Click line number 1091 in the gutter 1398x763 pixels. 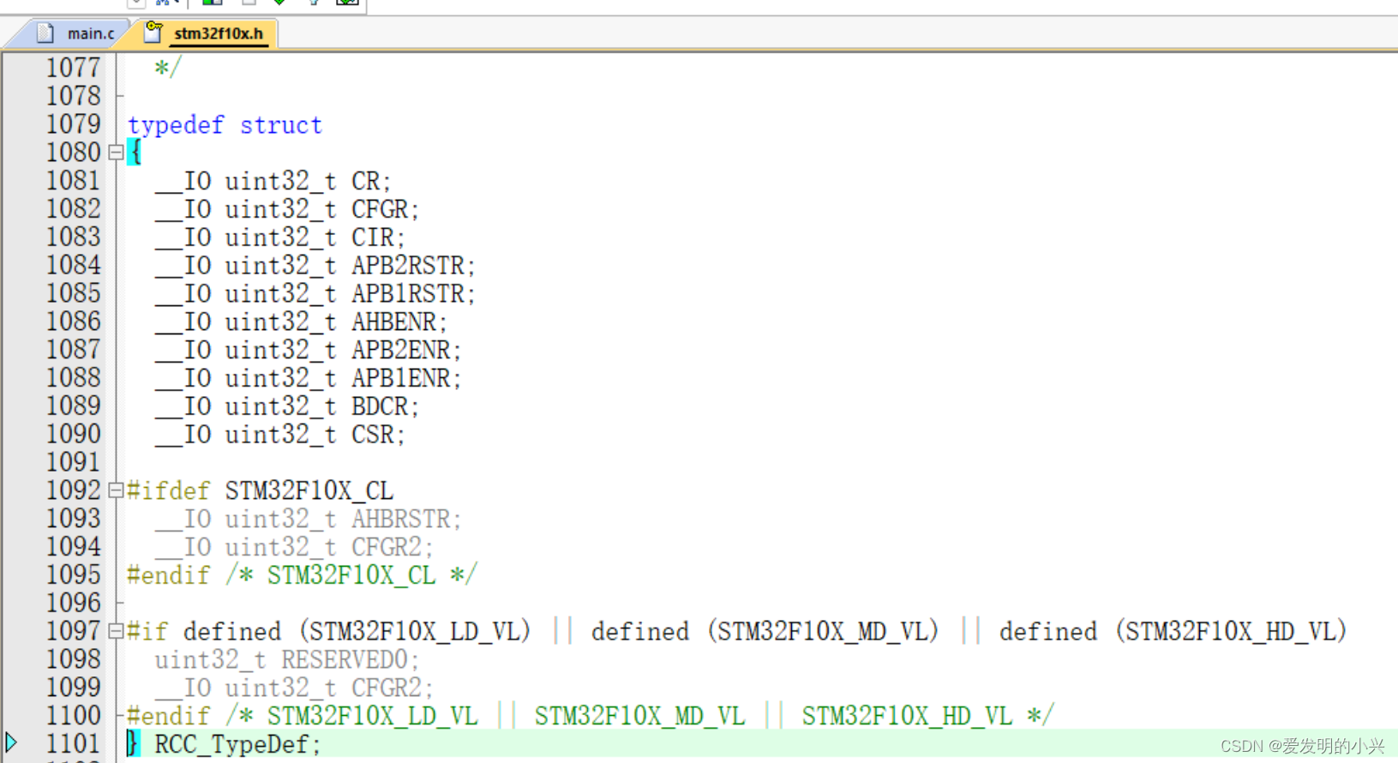click(x=73, y=462)
